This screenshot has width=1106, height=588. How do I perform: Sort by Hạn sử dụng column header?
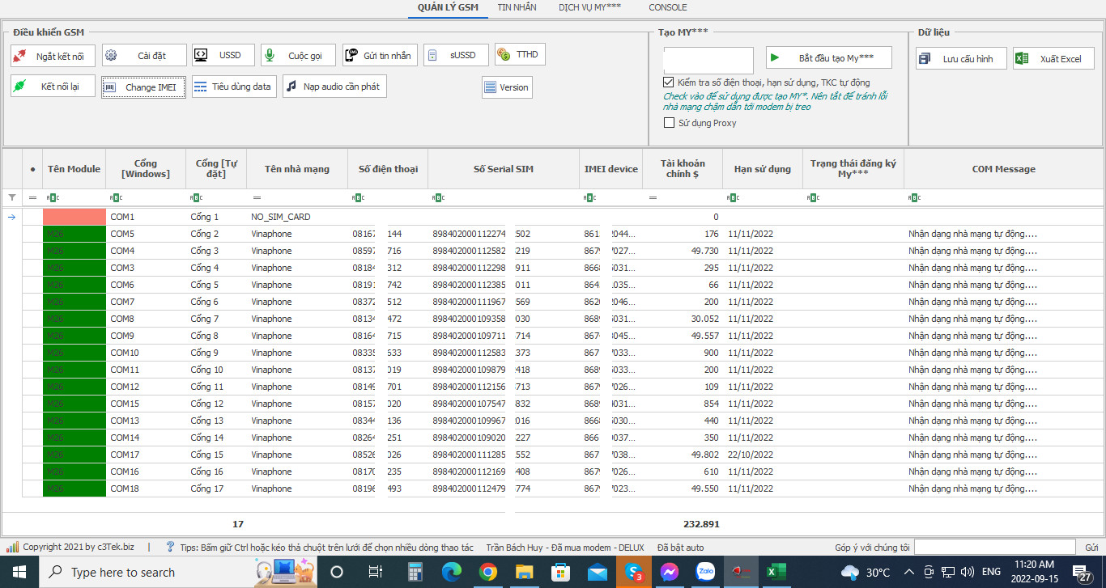(x=763, y=169)
